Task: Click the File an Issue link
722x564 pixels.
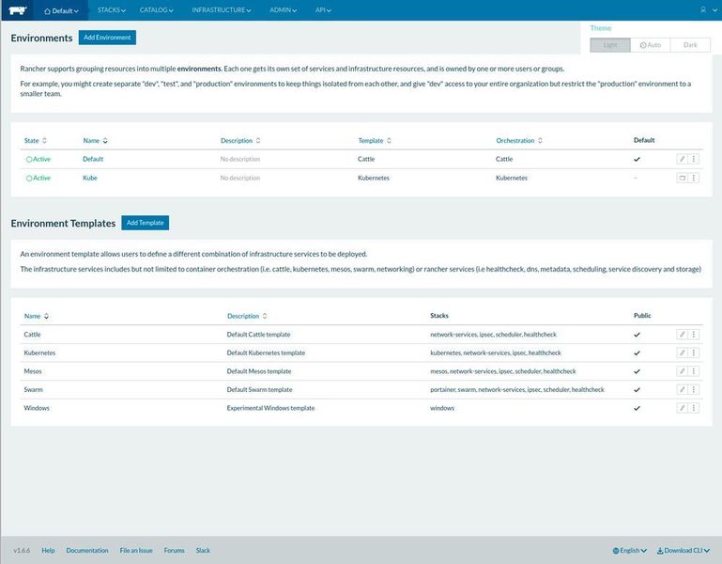Action: click(136, 550)
